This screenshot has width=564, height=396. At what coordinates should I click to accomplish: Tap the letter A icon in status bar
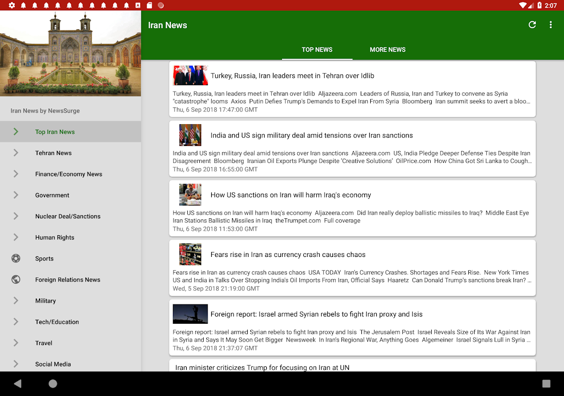(x=138, y=5)
